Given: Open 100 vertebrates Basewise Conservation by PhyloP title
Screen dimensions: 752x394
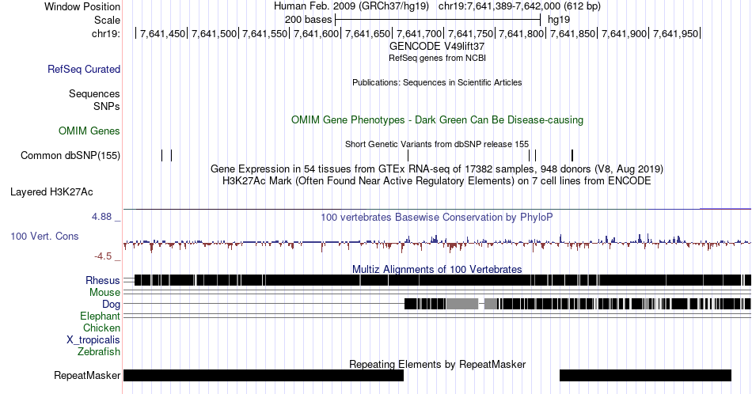Looking at the screenshot, I should [437, 217].
